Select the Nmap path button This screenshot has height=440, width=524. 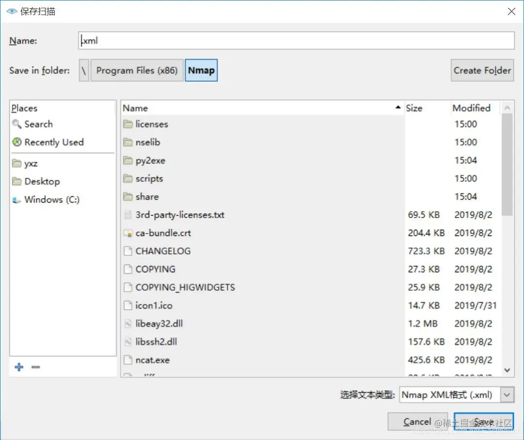coord(201,70)
